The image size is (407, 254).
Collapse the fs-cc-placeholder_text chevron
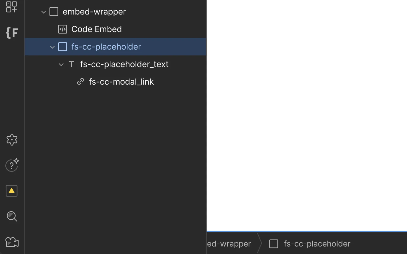61,65
